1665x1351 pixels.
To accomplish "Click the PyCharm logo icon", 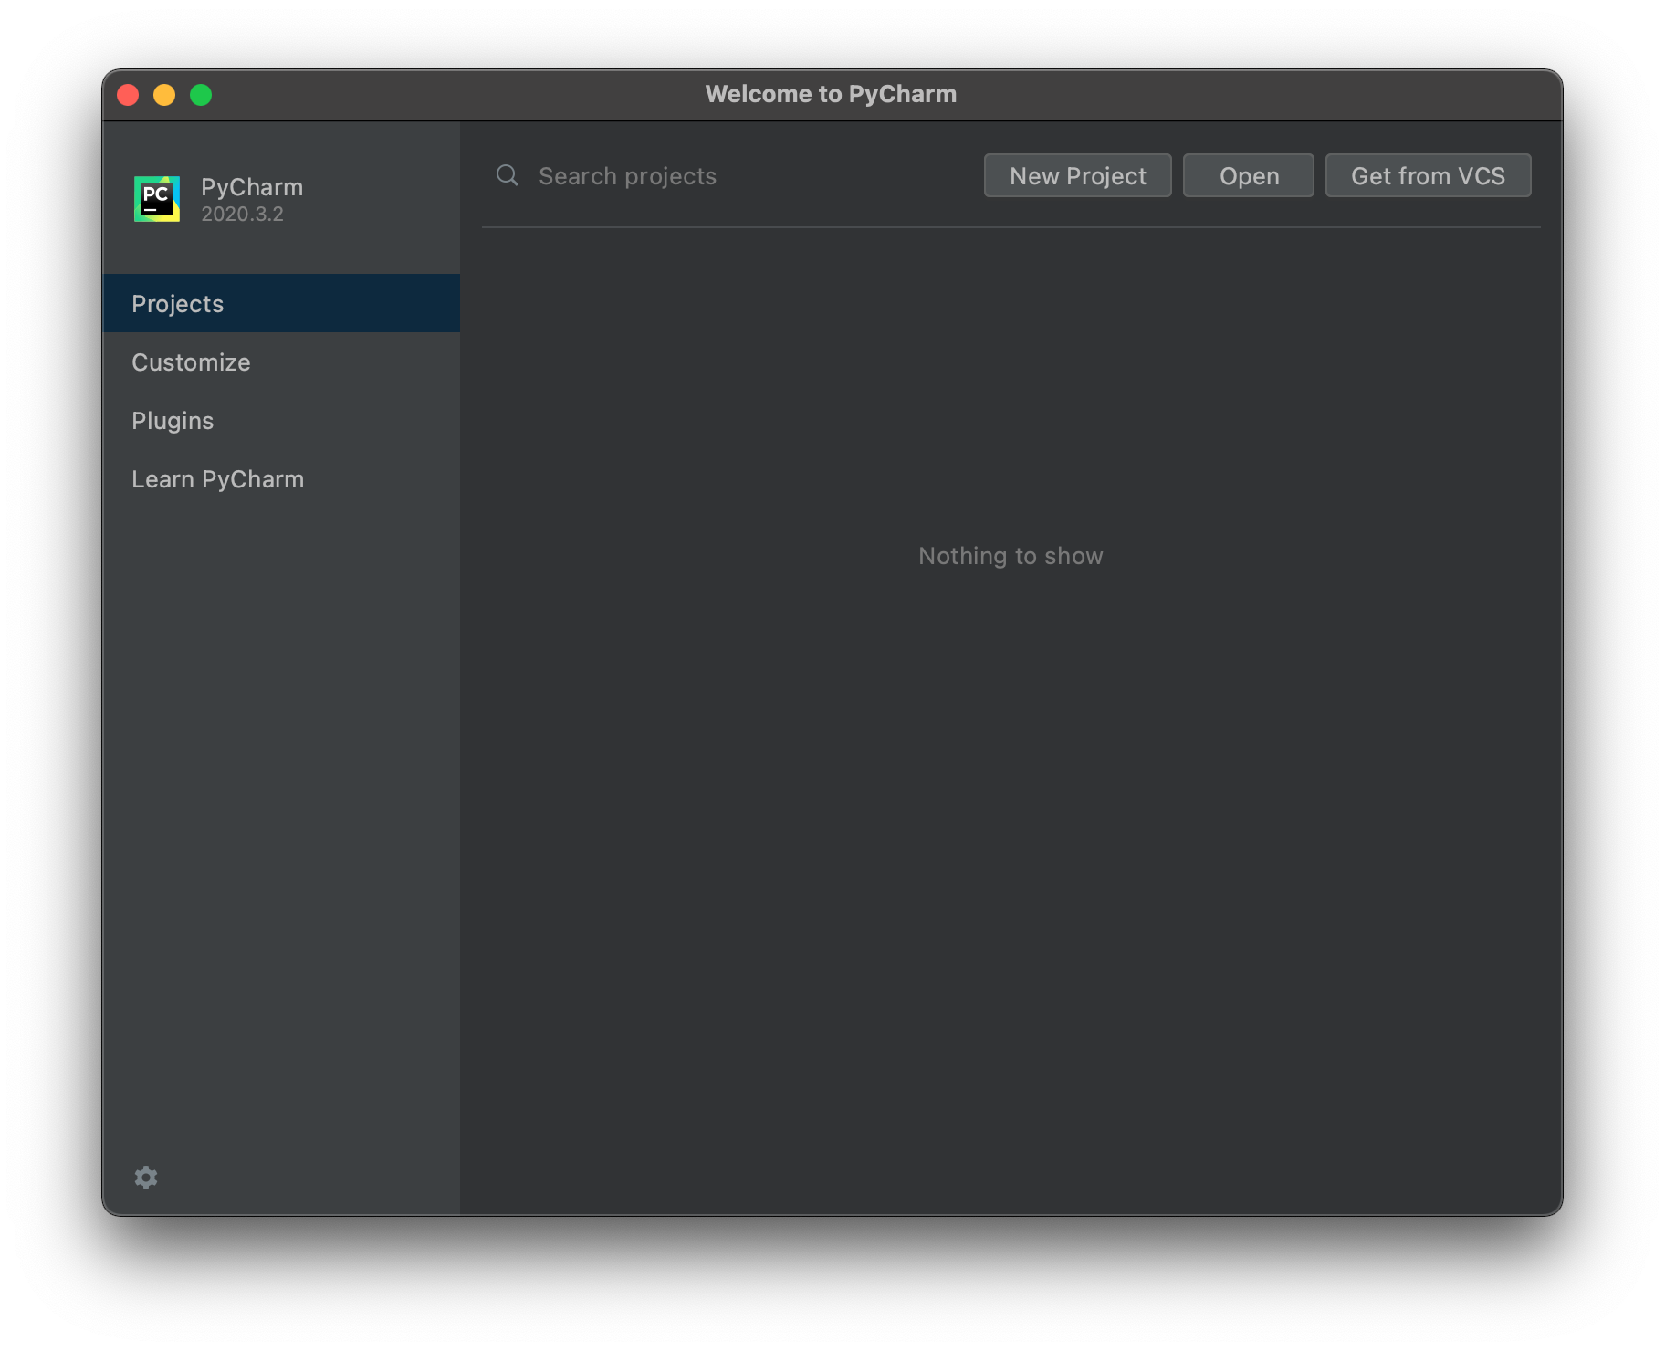I will point(157,199).
